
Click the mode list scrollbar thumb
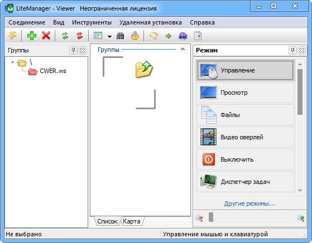coord(300,92)
